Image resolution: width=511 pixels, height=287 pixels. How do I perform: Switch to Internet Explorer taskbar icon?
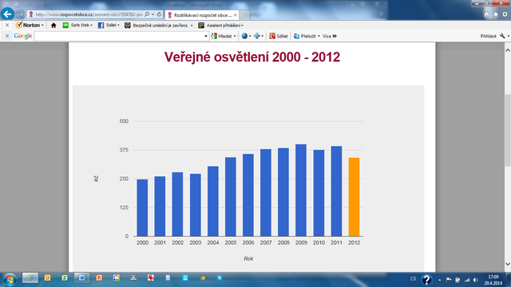tap(30, 278)
